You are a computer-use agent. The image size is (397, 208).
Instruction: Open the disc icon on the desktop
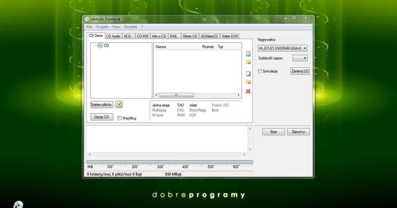click(x=18, y=205)
